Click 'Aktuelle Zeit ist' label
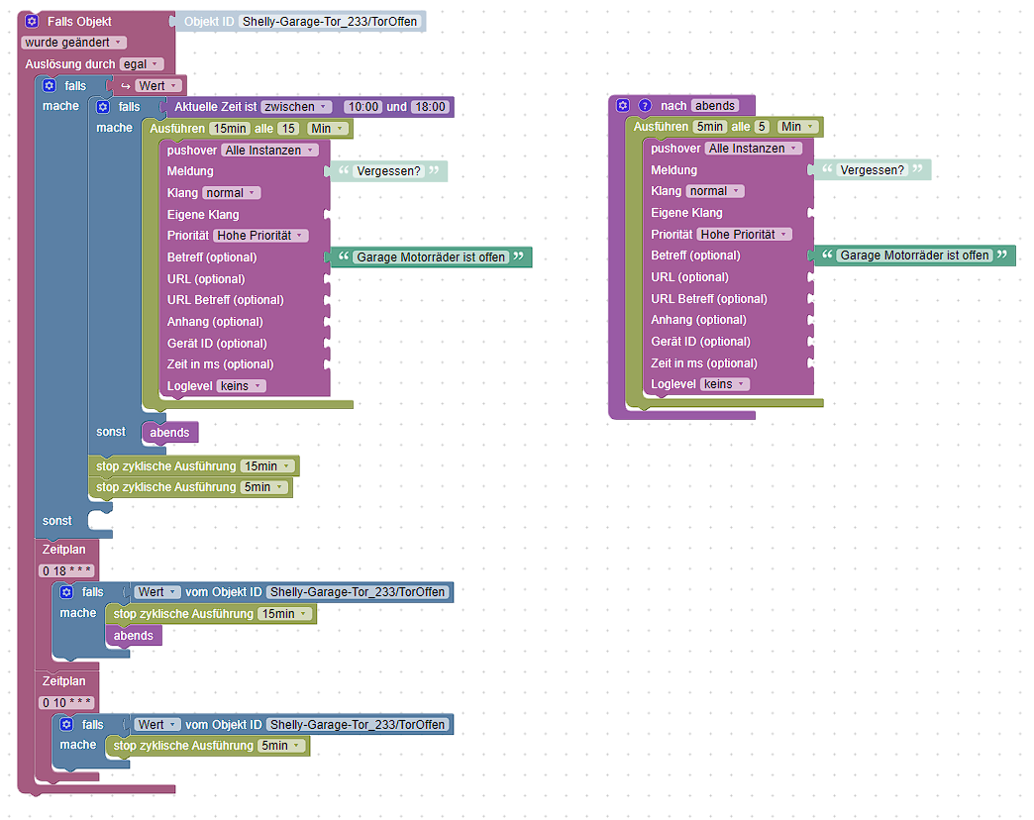 216,107
